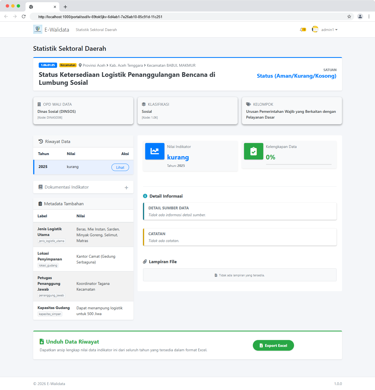Click the Export Excel button
375x390 pixels.
coord(273,346)
